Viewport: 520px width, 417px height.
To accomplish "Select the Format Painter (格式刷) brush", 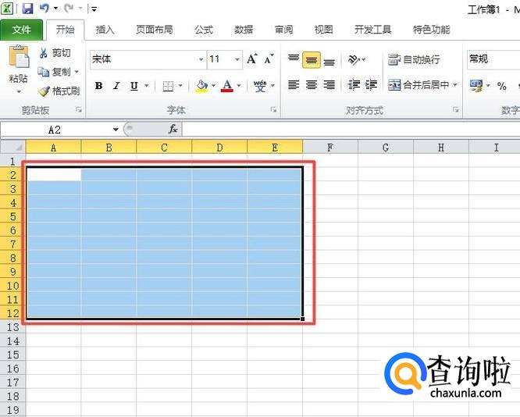I will [59, 91].
